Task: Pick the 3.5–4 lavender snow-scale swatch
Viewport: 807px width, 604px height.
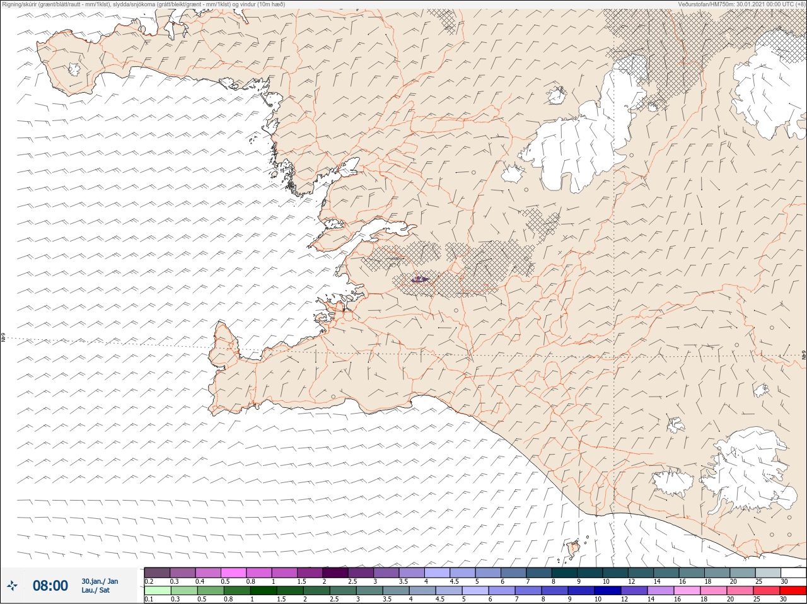Action: click(x=412, y=572)
